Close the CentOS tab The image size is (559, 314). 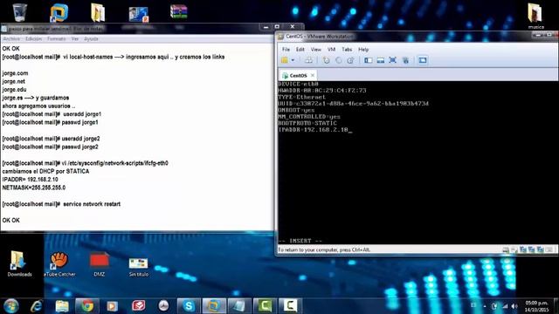click(x=313, y=76)
